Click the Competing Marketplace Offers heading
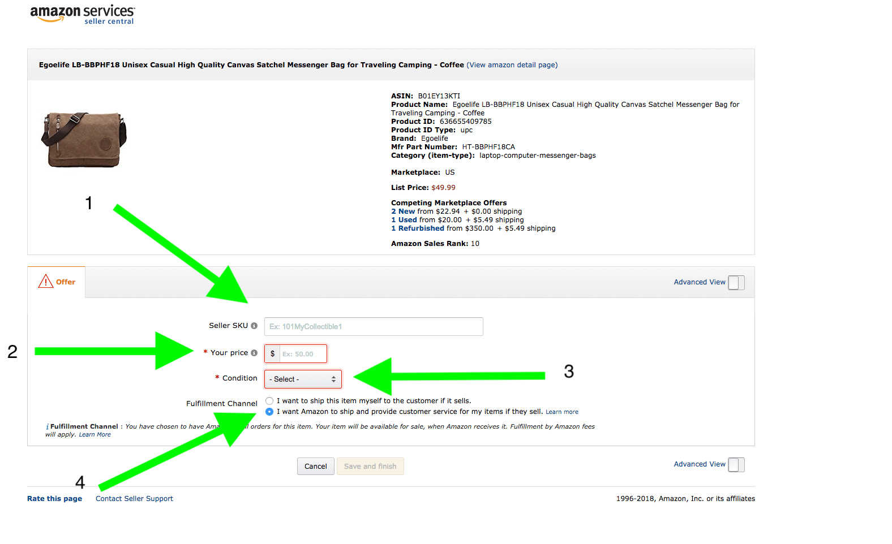Viewport: 892px width, 544px height. [x=449, y=203]
